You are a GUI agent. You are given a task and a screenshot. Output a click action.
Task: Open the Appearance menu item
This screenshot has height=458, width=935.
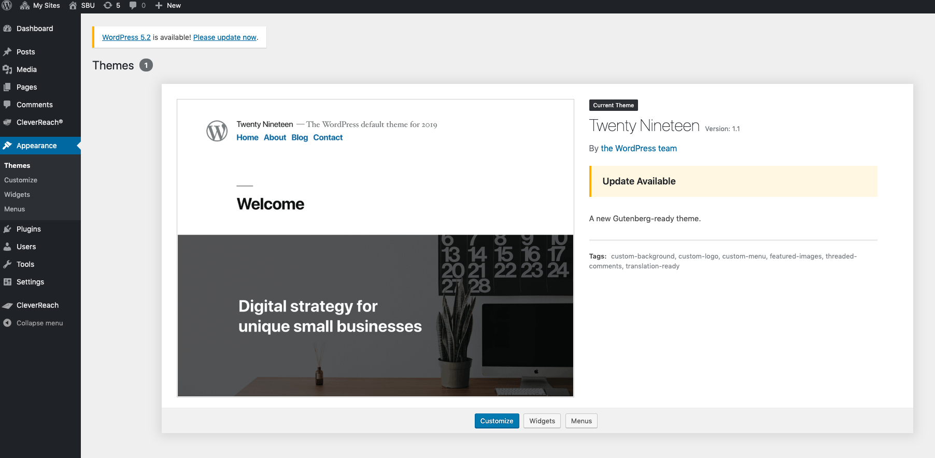[40, 146]
